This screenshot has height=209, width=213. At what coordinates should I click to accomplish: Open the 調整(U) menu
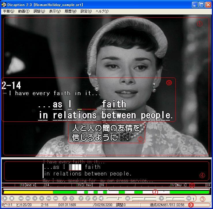(39, 11)
